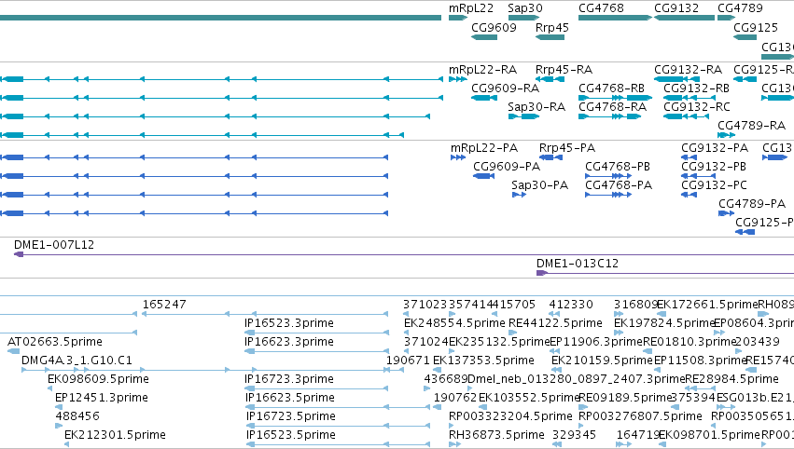The height and width of the screenshot is (449, 794).
Task: Select EST EK098609.5prime
Action: click(98, 380)
